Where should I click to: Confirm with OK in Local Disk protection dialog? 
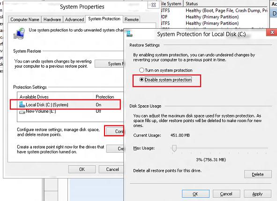click(195, 194)
